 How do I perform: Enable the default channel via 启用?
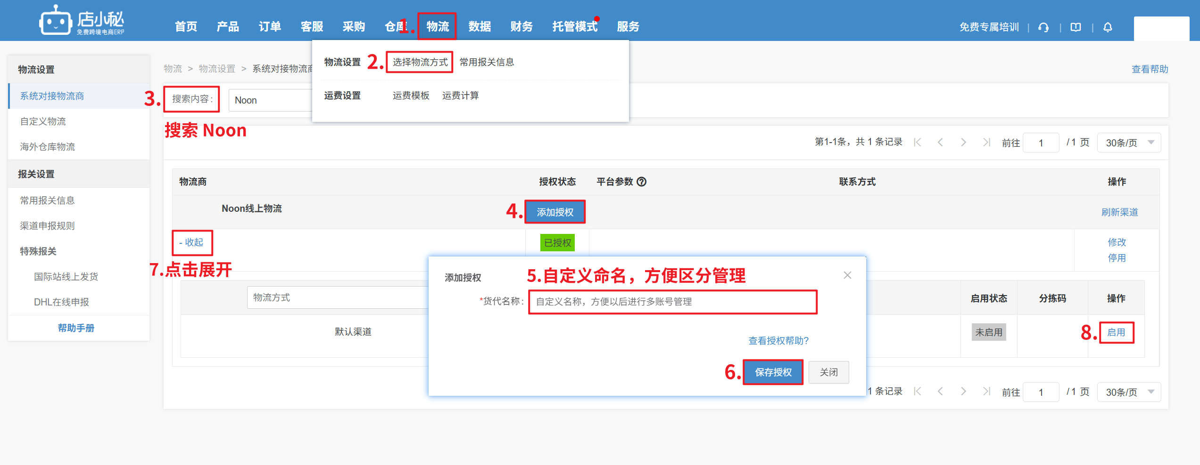(1116, 332)
